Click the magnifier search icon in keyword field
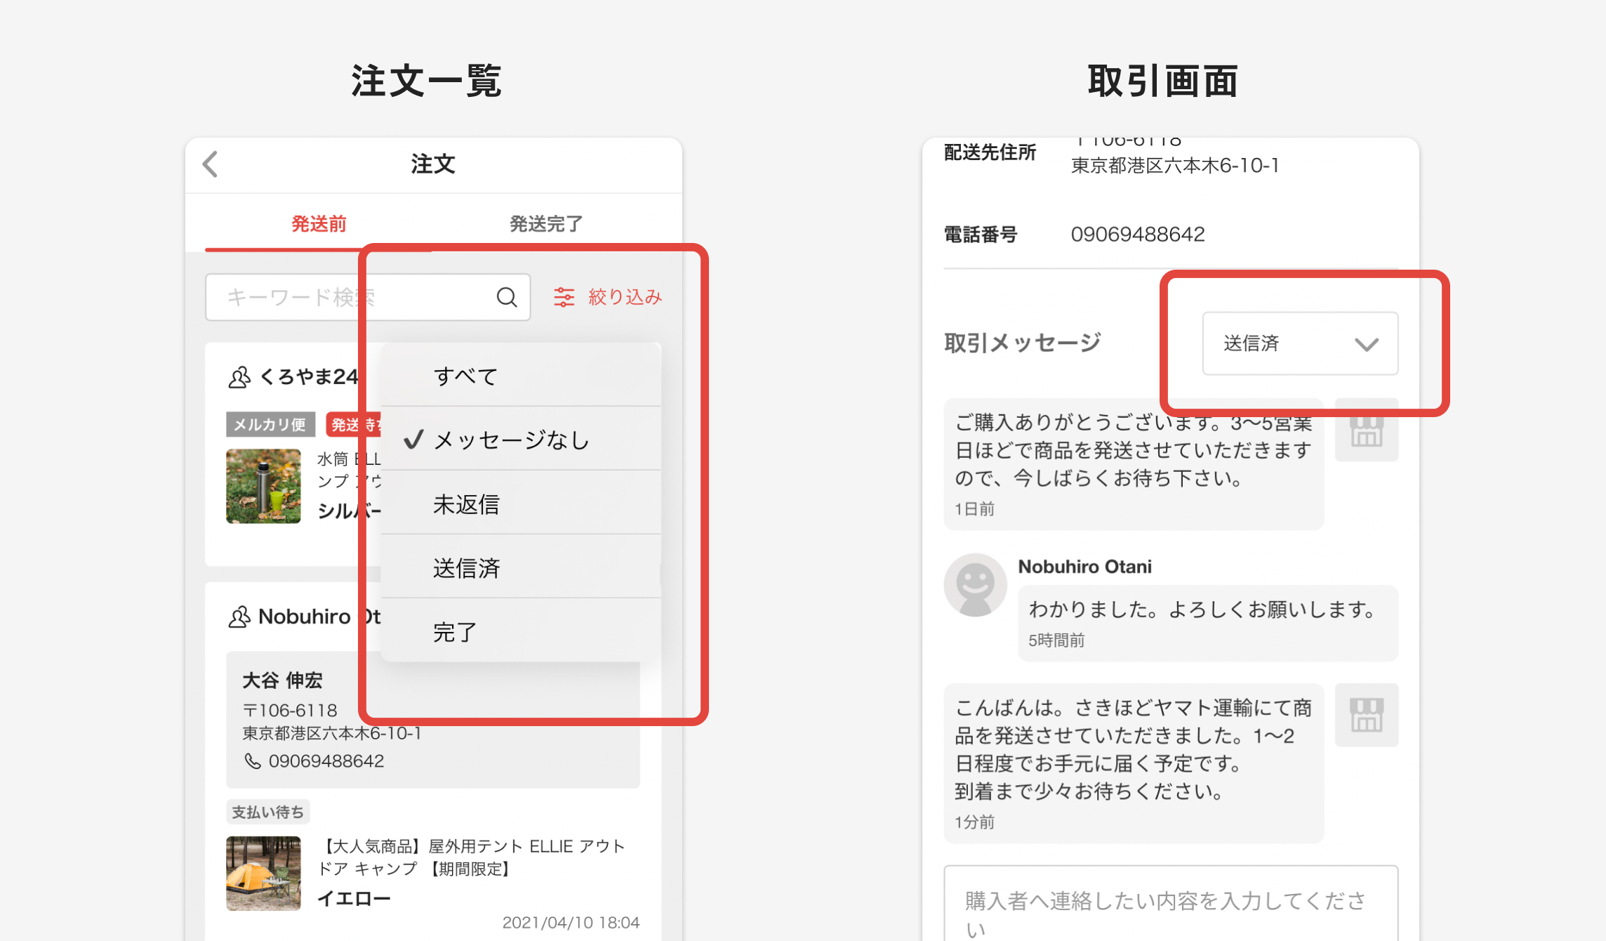 (x=507, y=297)
